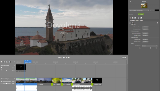Undo the last edit

pyautogui.click(x=134, y=14)
